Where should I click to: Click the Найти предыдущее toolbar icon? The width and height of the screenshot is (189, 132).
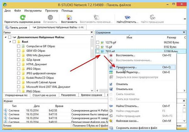pos(152,17)
